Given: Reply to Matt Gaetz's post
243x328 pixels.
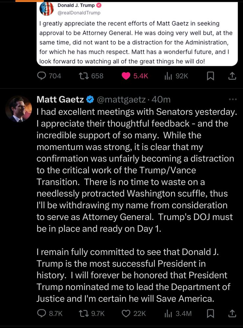Looking at the screenshot, I should click(x=41, y=313).
